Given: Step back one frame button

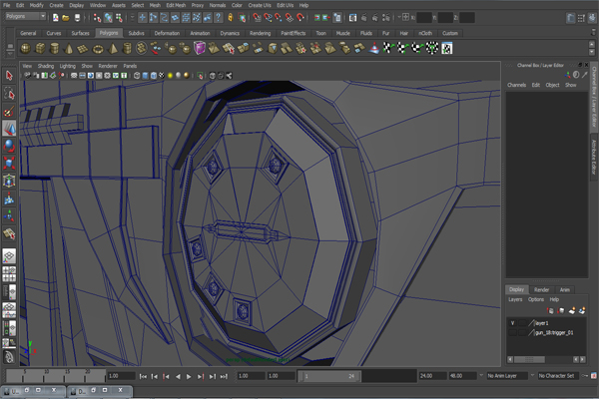Looking at the screenshot, I should pos(154,376).
